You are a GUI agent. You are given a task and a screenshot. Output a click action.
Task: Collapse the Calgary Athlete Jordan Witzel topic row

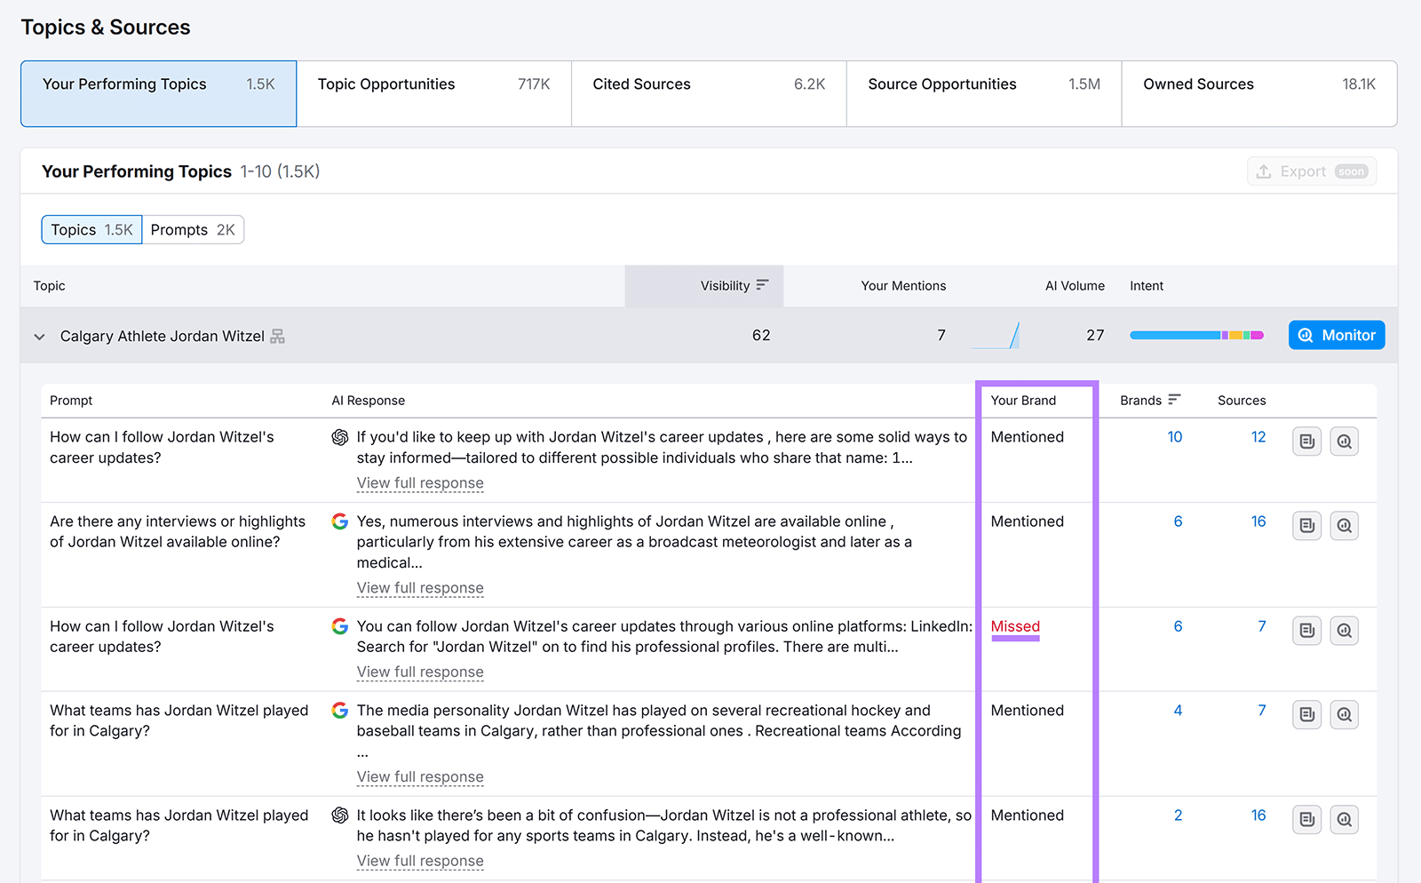39,337
